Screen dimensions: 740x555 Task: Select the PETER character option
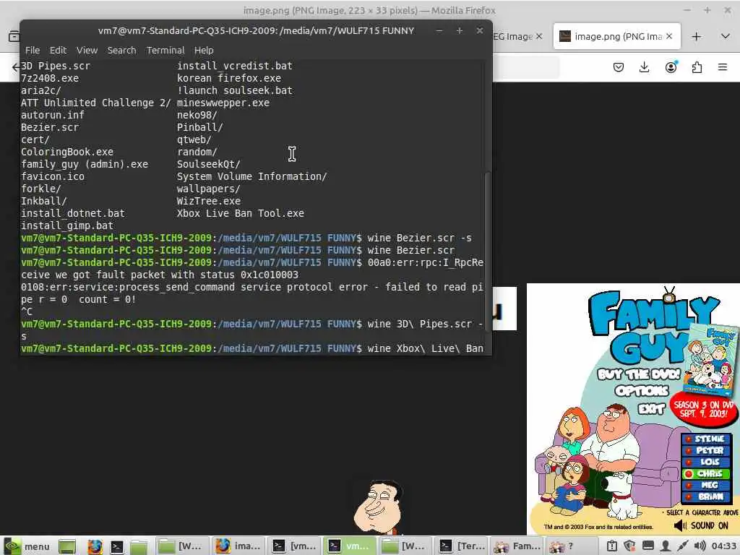point(706,450)
